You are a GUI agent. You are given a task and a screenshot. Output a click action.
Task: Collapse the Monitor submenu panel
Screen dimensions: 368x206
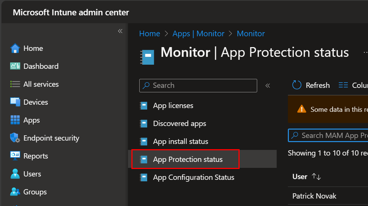coord(268,86)
